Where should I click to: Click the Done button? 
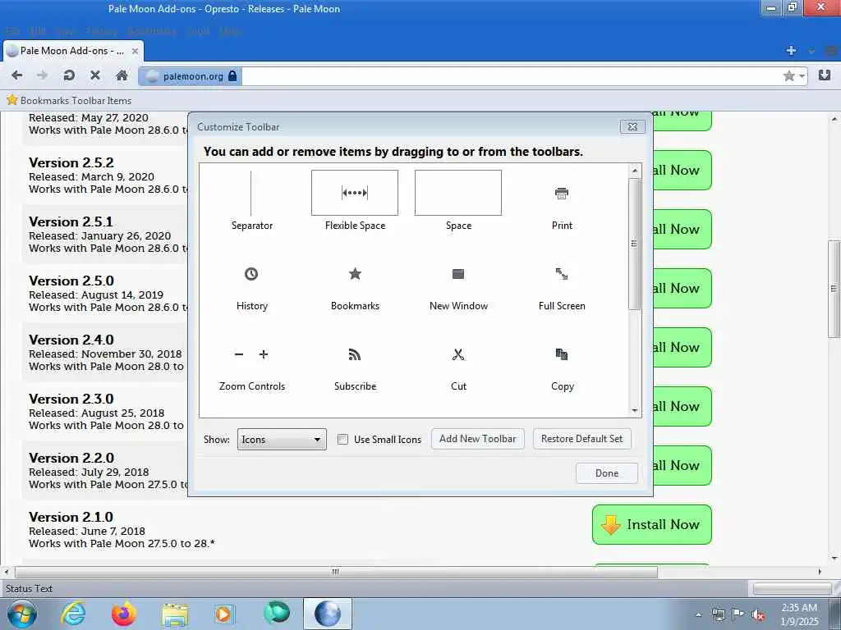pos(607,473)
